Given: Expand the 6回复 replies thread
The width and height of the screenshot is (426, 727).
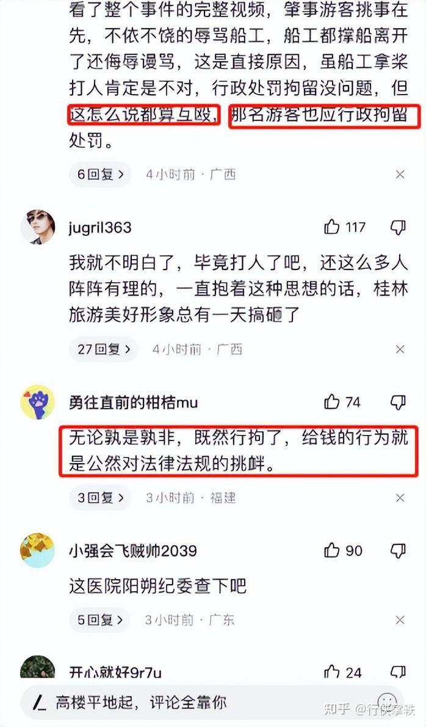Looking at the screenshot, I should [100, 174].
